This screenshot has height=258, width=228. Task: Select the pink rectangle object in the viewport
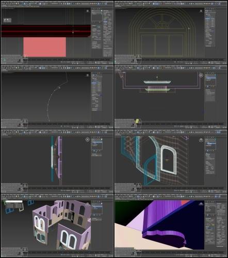(44, 47)
